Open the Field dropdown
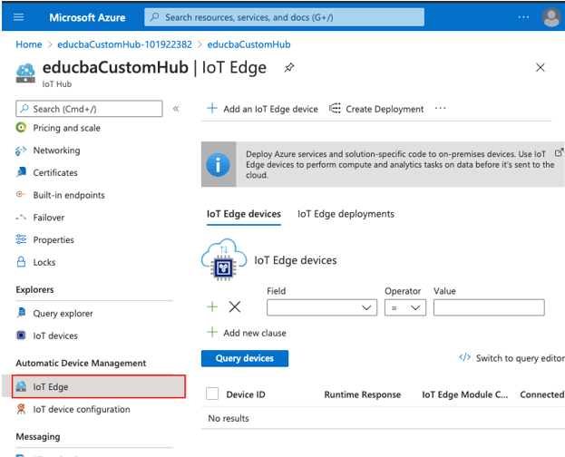 [x=322, y=307]
